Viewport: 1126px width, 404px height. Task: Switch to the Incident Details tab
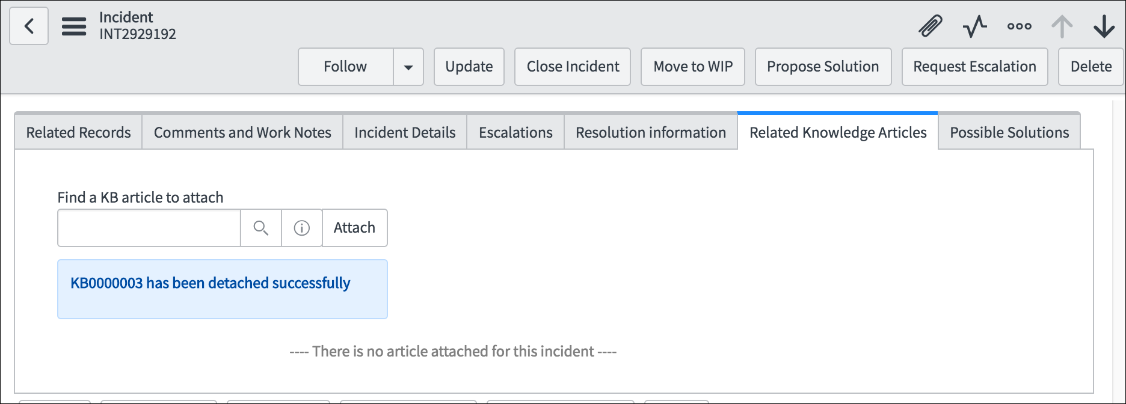click(x=404, y=132)
